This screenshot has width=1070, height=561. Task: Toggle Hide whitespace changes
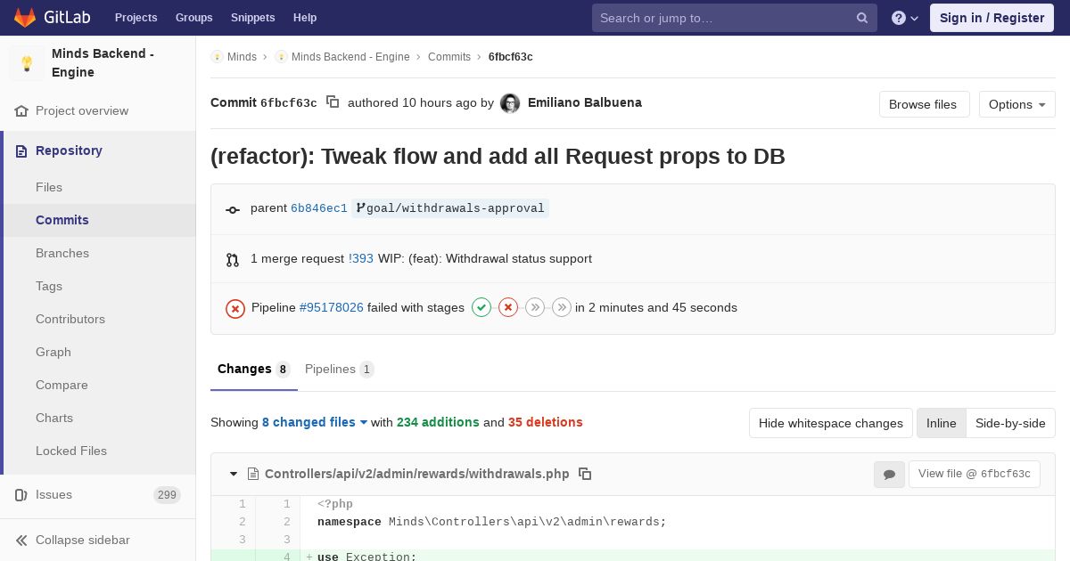tap(831, 423)
